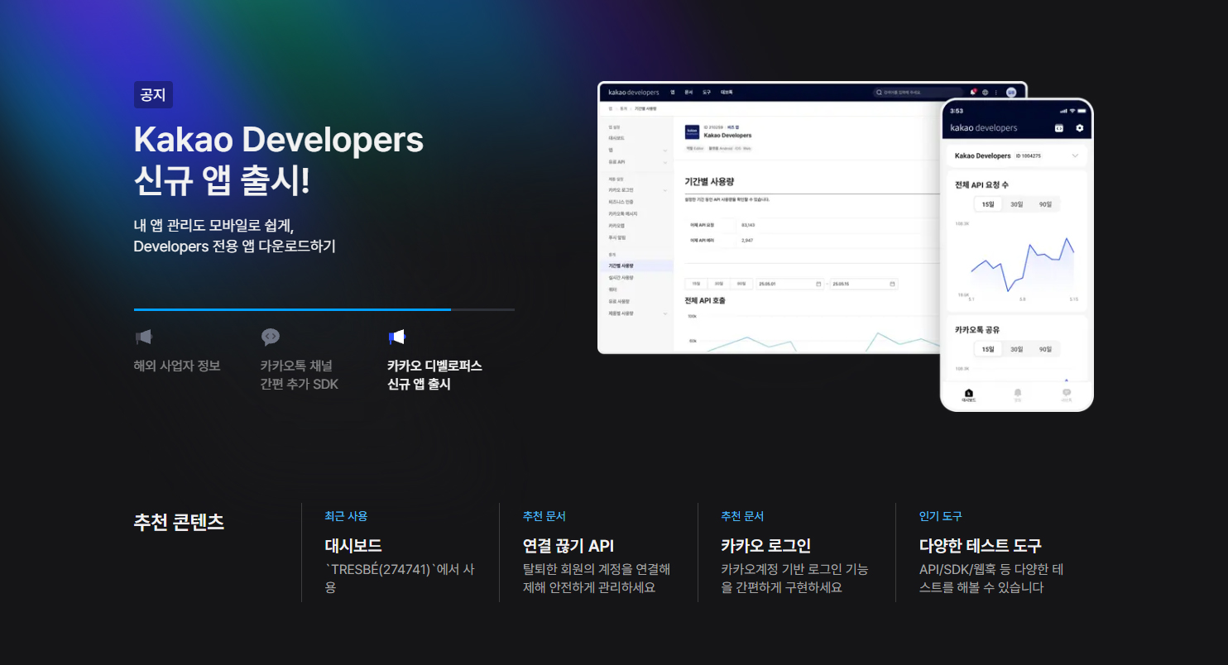Click '탈퇴한 회원의 계정을 연결해제해' description
This screenshot has height=665, width=1228.
[597, 578]
